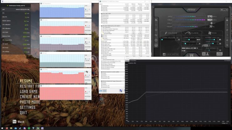Click the HWiNFO network computers icon
This screenshot has height=130, width=232.
pyautogui.click(x=121, y=91)
